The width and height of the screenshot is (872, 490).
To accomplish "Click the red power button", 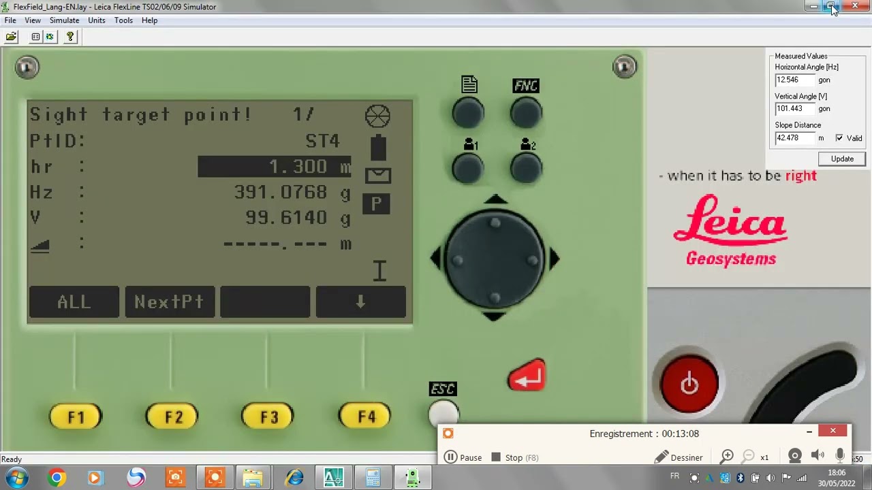I will click(689, 385).
